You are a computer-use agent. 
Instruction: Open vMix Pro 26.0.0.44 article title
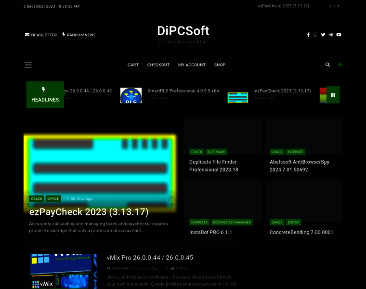[x=150, y=258]
